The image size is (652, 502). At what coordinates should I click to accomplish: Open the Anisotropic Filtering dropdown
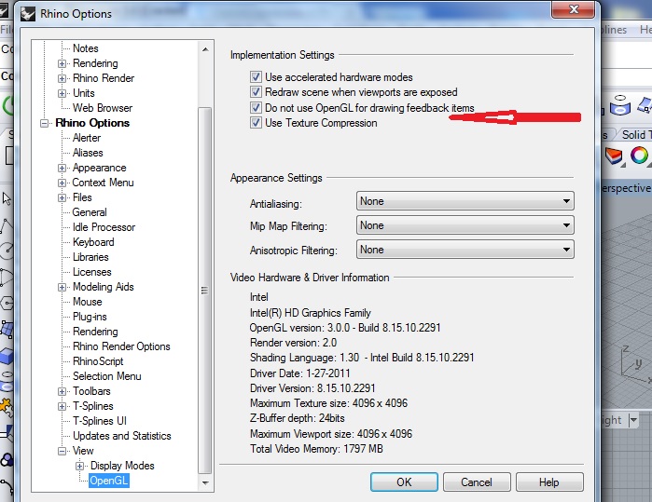[465, 250]
